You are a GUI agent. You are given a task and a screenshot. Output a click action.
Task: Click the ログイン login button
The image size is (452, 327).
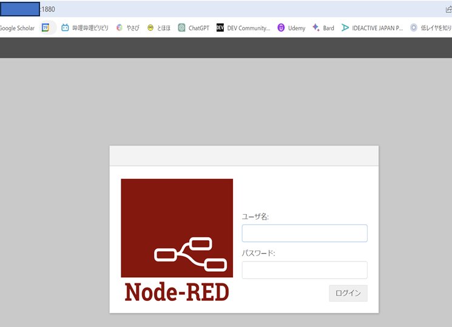click(x=348, y=293)
